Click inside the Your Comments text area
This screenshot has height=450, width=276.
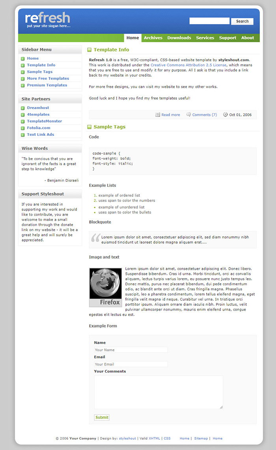(158, 392)
